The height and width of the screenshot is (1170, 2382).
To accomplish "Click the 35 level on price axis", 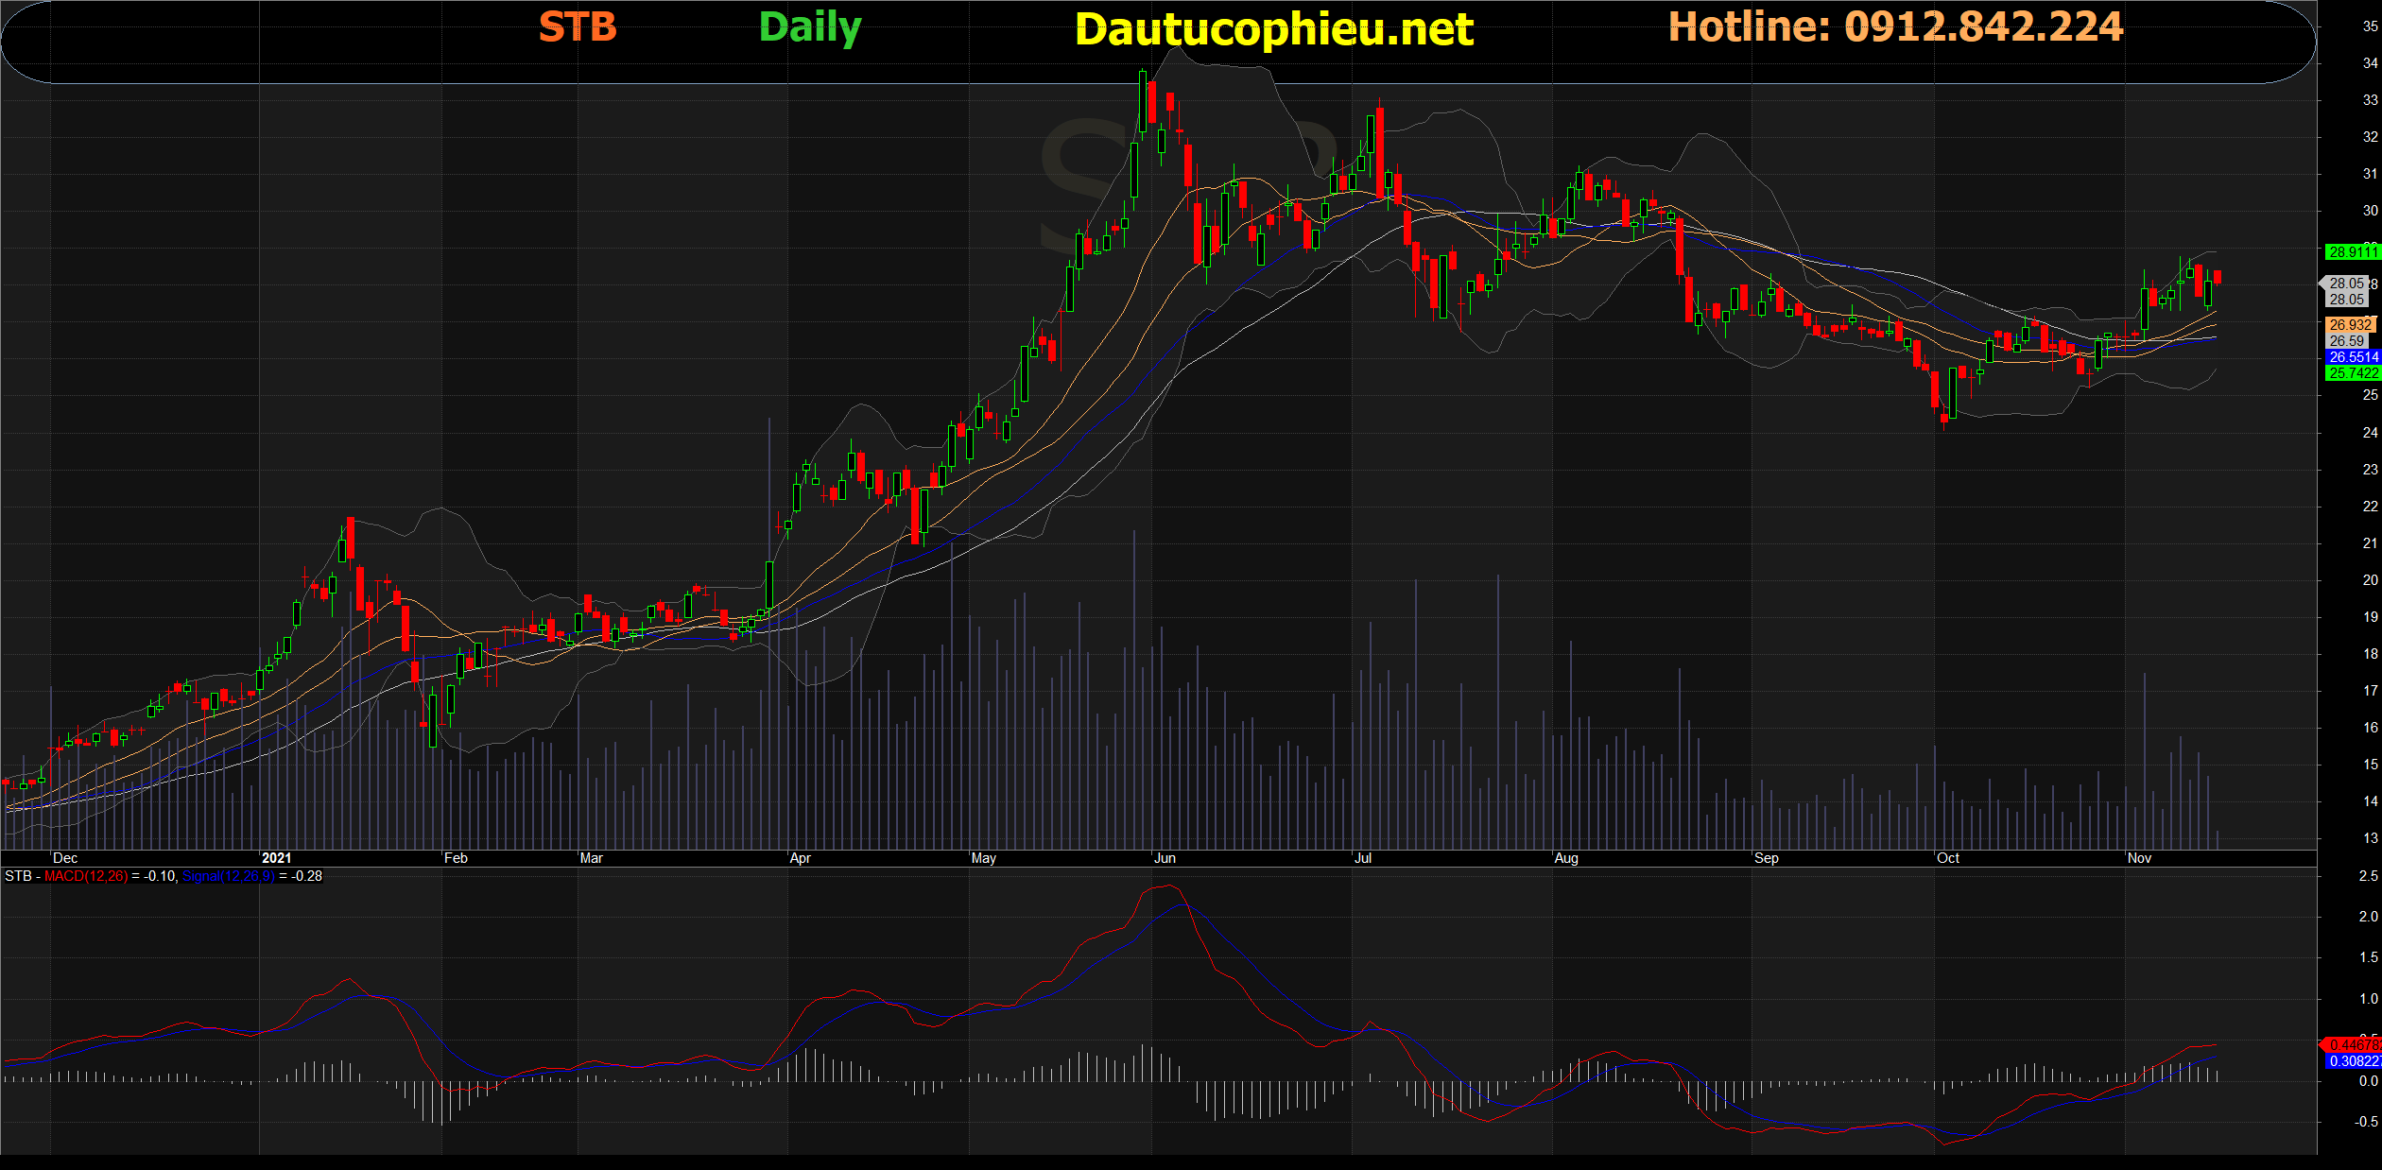I will click(x=2370, y=26).
